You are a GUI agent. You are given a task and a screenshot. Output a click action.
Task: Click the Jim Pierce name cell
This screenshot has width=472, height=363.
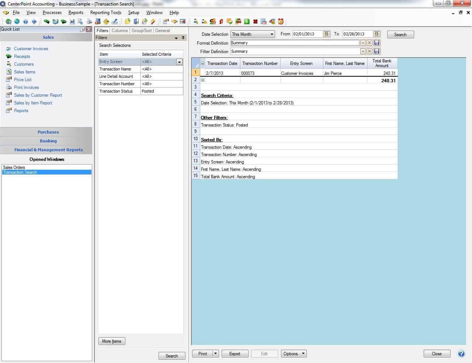click(x=345, y=73)
